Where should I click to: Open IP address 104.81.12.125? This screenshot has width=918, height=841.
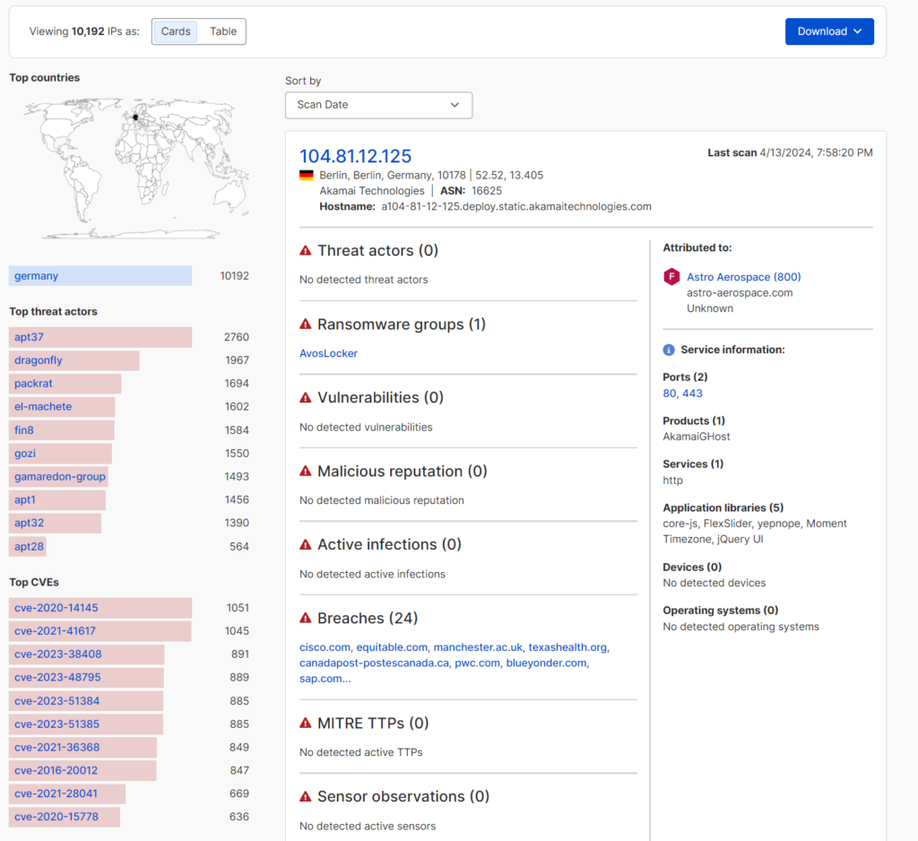[x=355, y=156]
